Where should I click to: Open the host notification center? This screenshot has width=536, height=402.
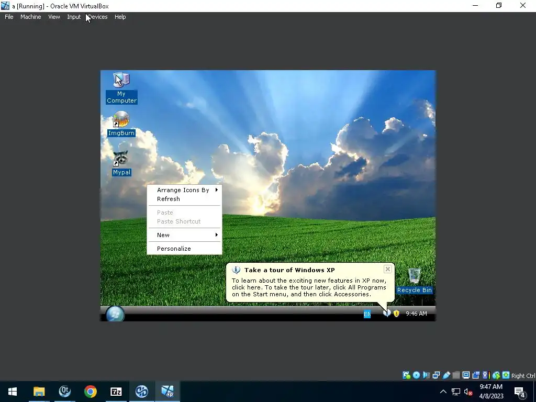click(520, 392)
